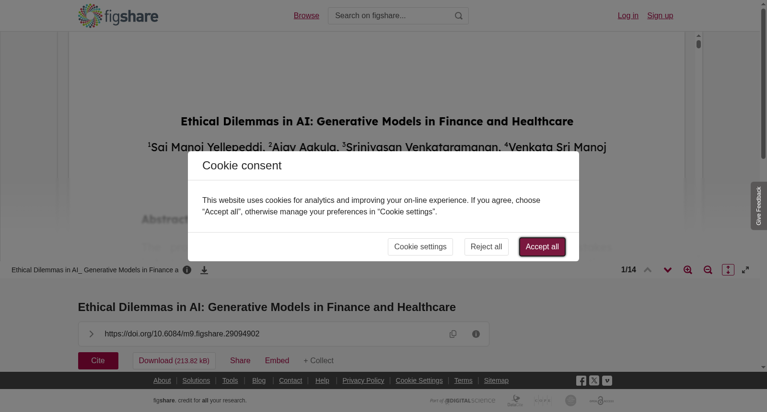767x412 pixels.
Task: Download file via the viewer arrow icon
Action: (x=204, y=270)
